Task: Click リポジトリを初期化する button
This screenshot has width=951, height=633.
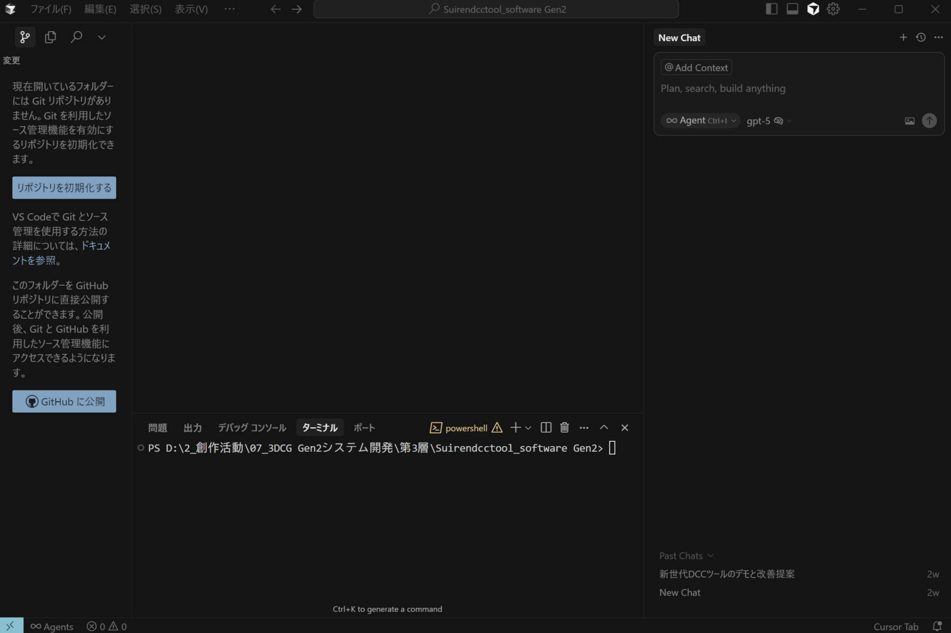Action: [64, 188]
